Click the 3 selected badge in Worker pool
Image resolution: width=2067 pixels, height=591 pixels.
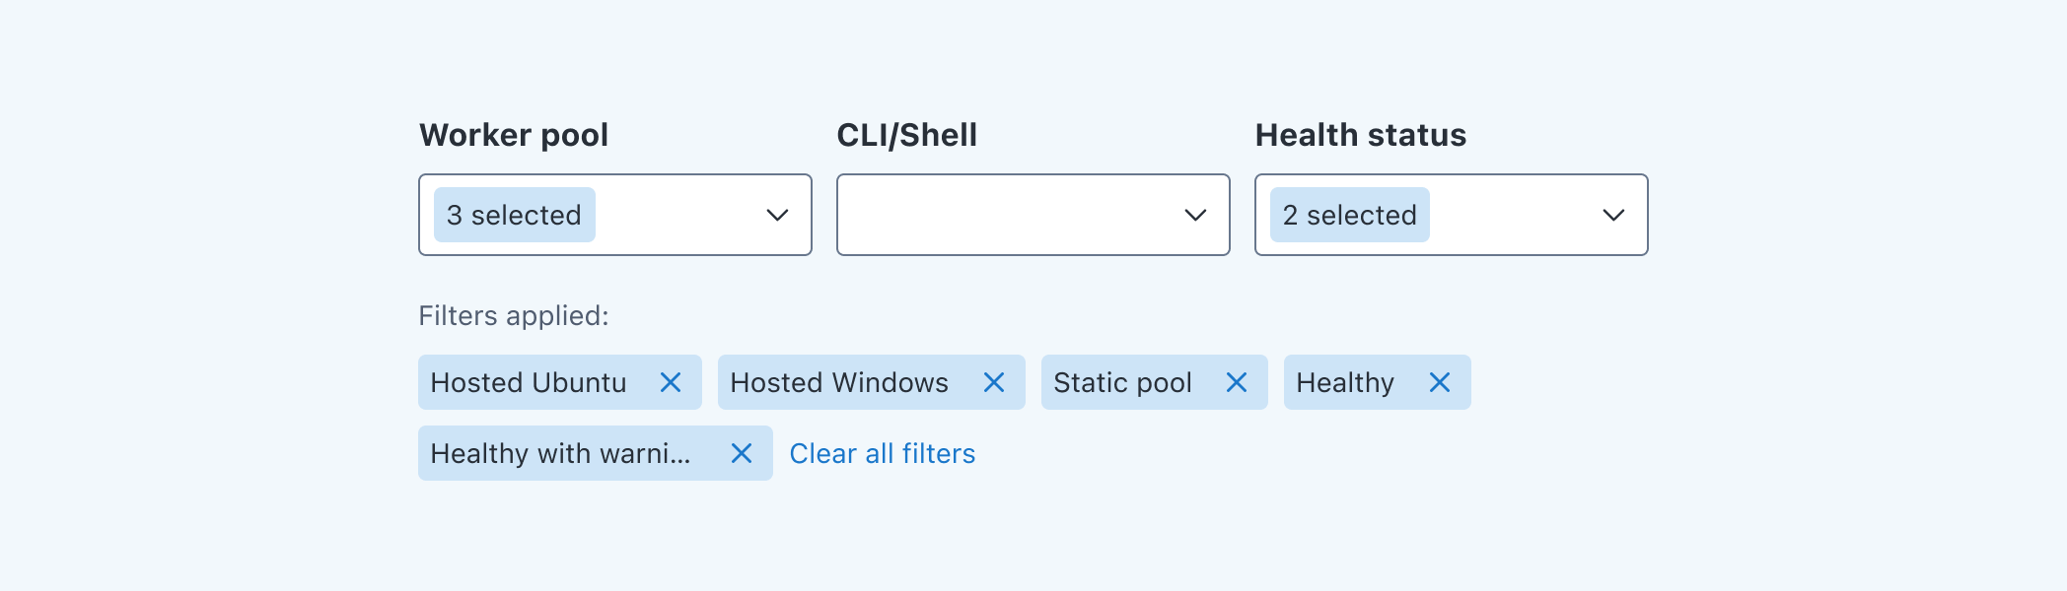coord(514,215)
